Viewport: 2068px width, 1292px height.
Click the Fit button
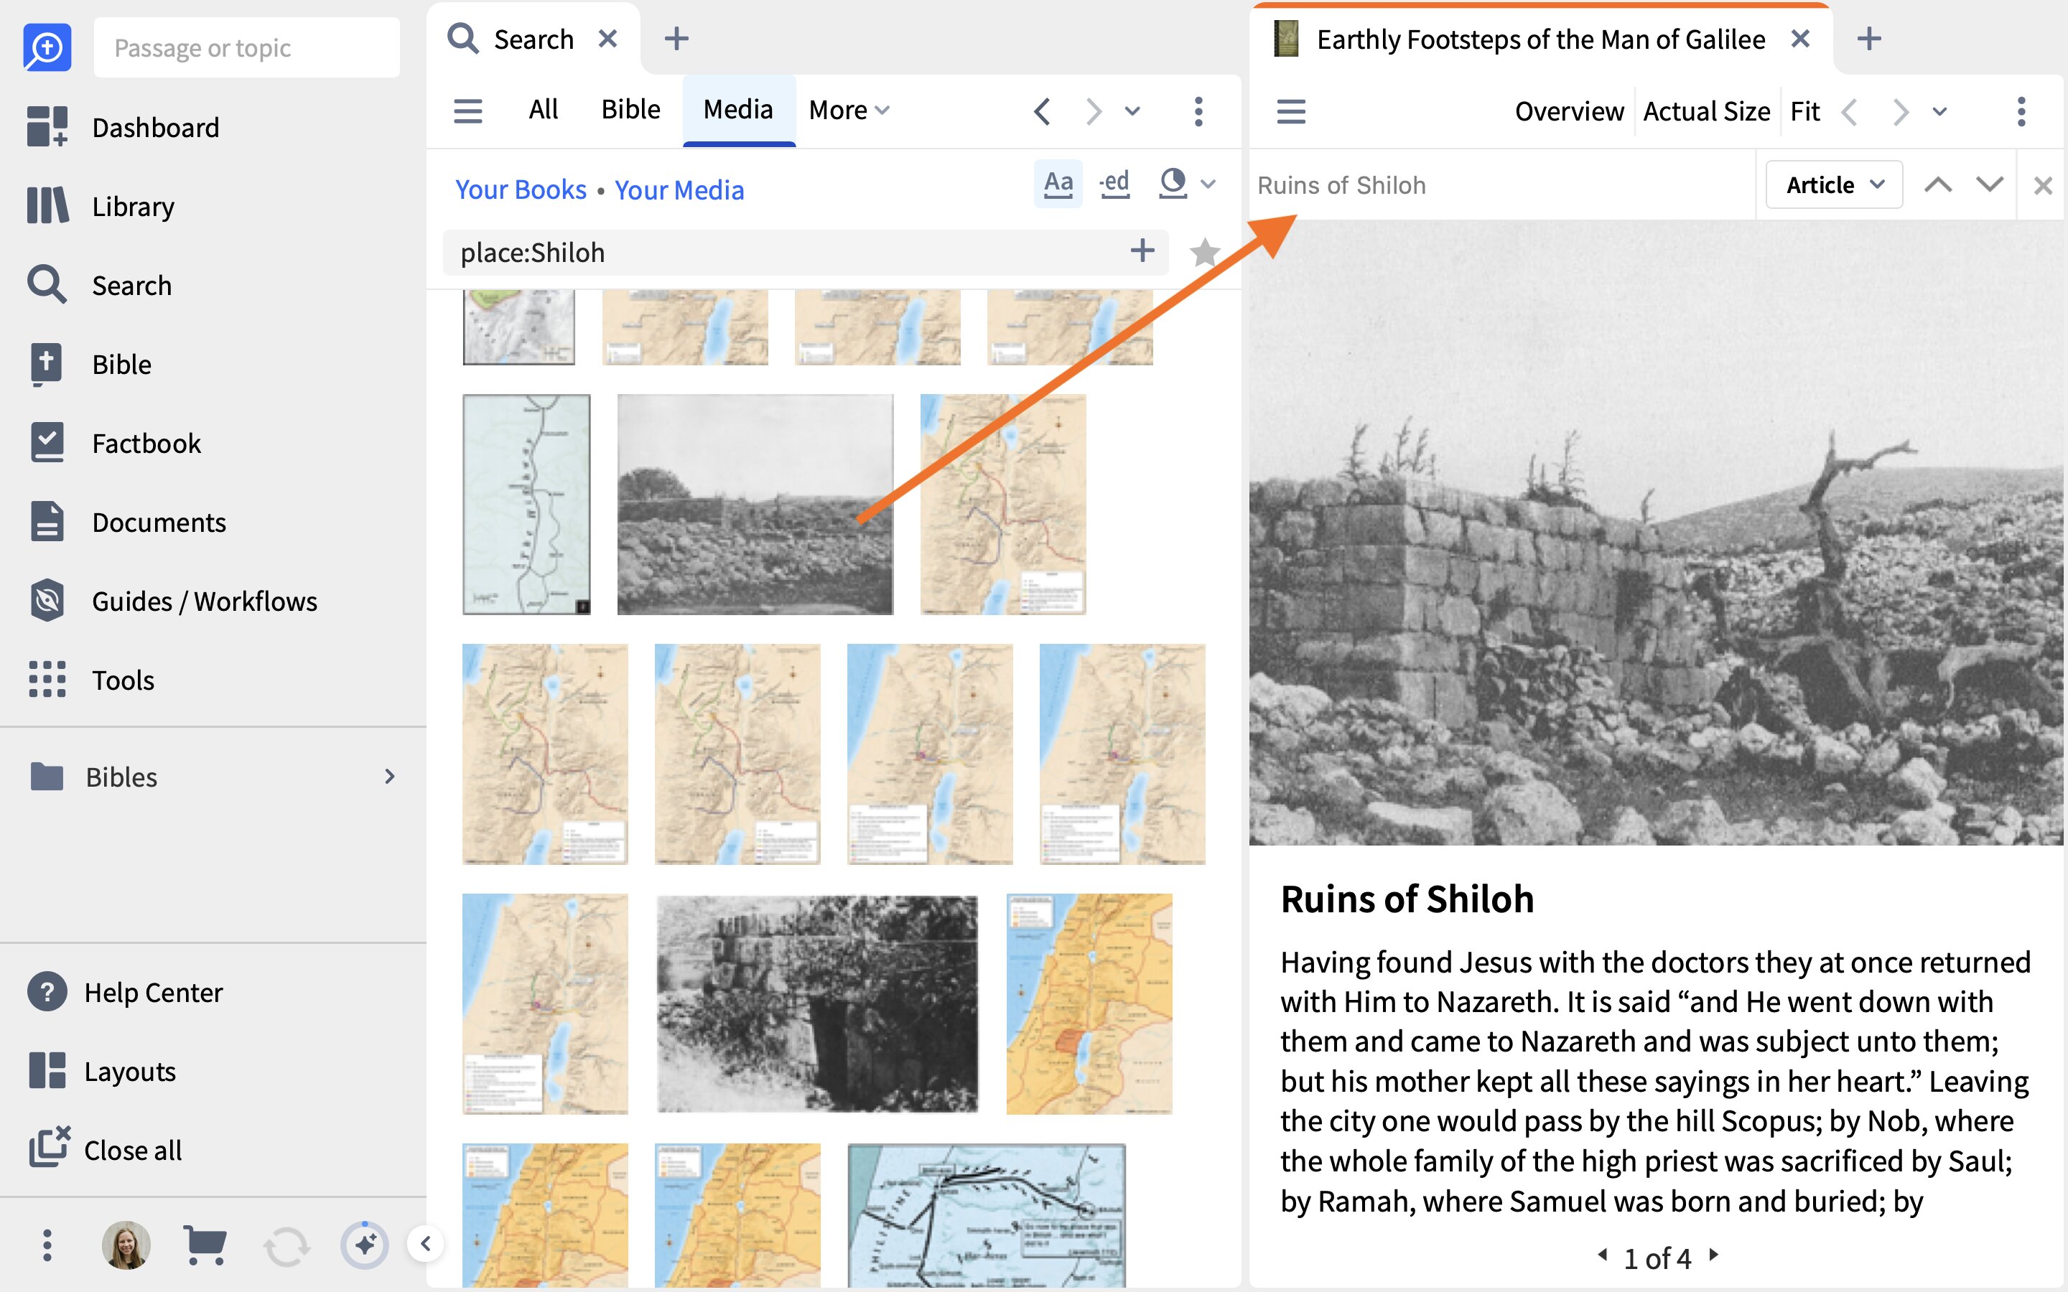coord(1804,111)
